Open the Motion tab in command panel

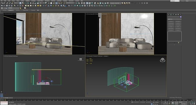point(176,14)
